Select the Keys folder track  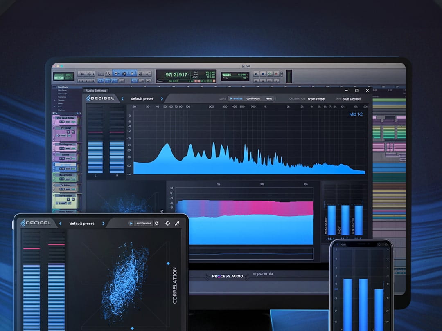tap(65, 195)
